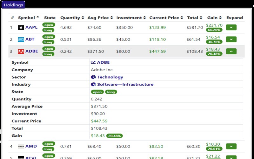
Task: Click ABT quantity 0.521
Action: point(66,39)
